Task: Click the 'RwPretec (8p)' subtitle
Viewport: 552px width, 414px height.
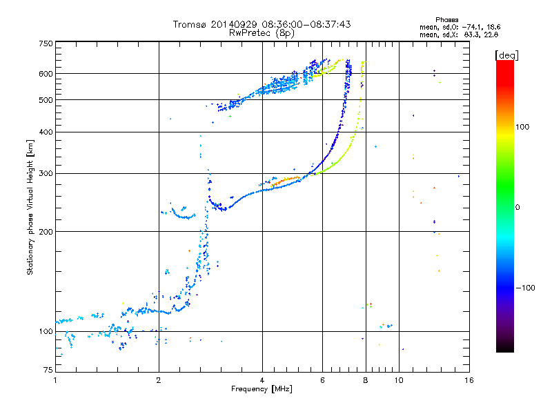Action: click(262, 33)
